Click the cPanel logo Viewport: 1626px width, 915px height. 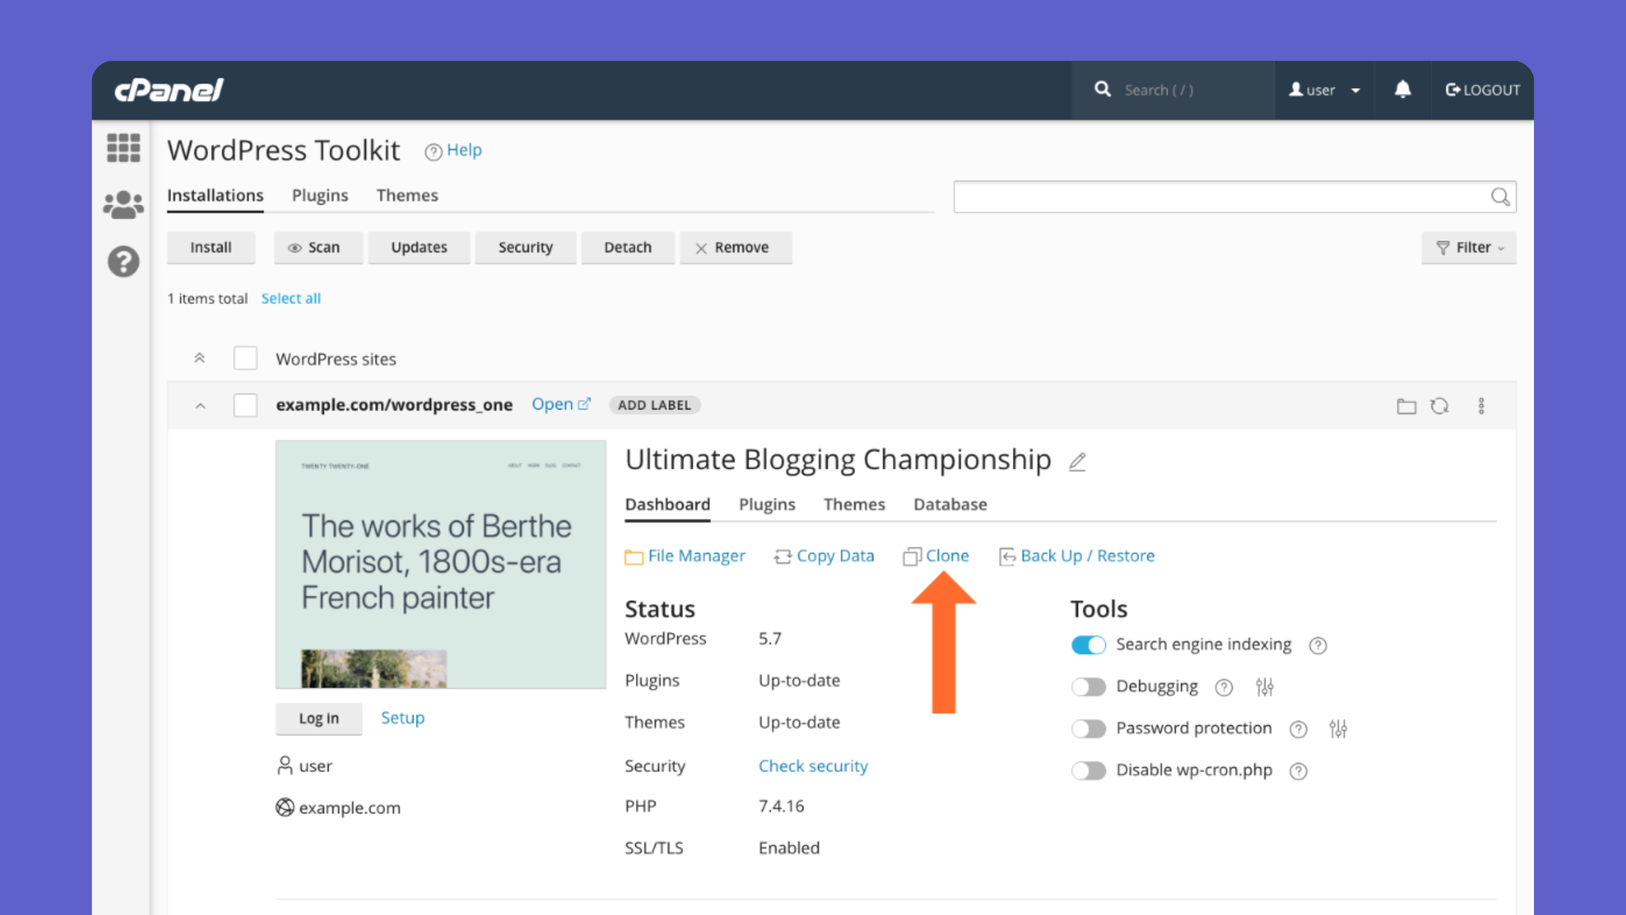(169, 90)
